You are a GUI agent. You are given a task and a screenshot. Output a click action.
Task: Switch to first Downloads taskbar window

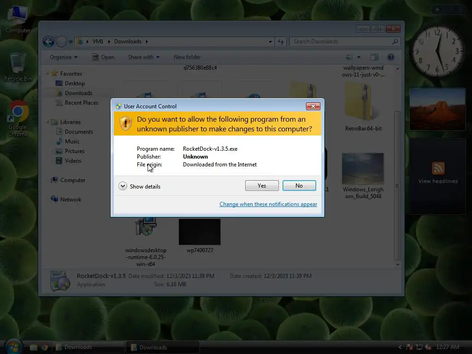coord(88,348)
